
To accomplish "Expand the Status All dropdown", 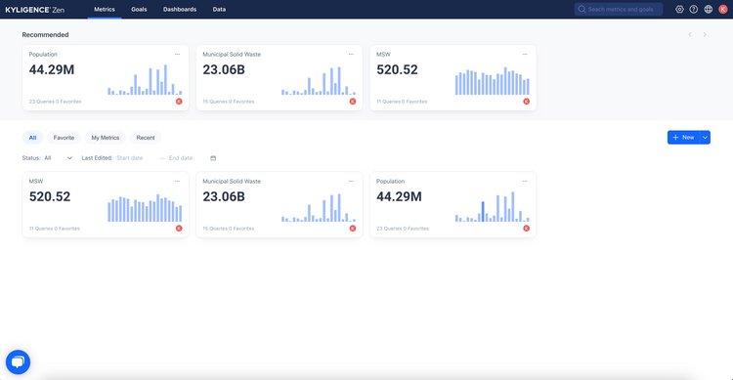I will coord(59,158).
